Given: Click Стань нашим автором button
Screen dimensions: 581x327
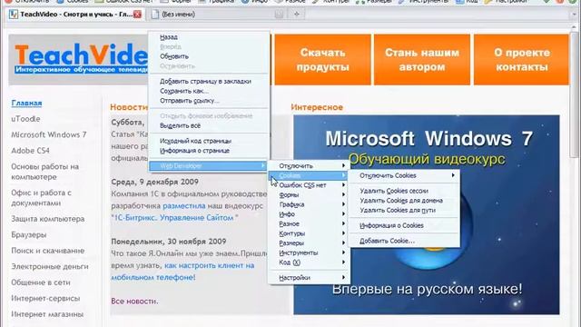Looking at the screenshot, I should click(422, 60).
